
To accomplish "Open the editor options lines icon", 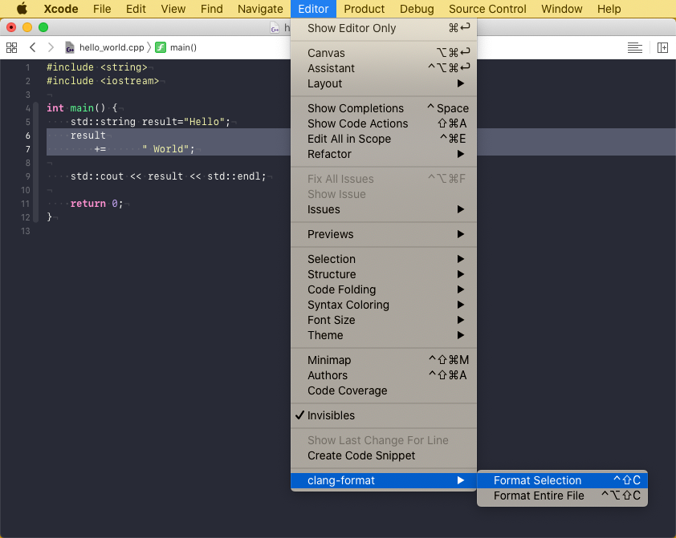I will click(x=634, y=47).
